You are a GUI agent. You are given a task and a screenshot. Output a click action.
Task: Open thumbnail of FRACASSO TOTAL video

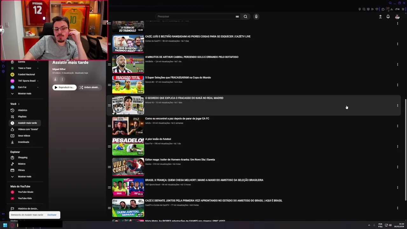click(128, 85)
